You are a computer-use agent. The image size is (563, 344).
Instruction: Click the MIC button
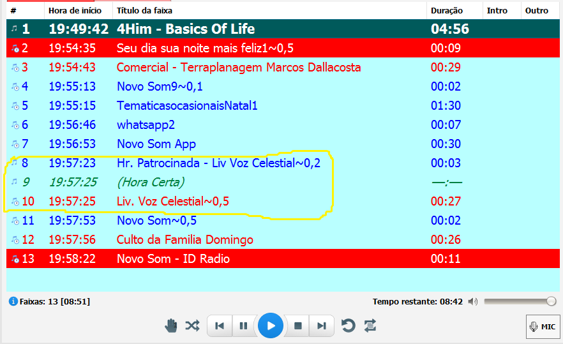pos(543,326)
